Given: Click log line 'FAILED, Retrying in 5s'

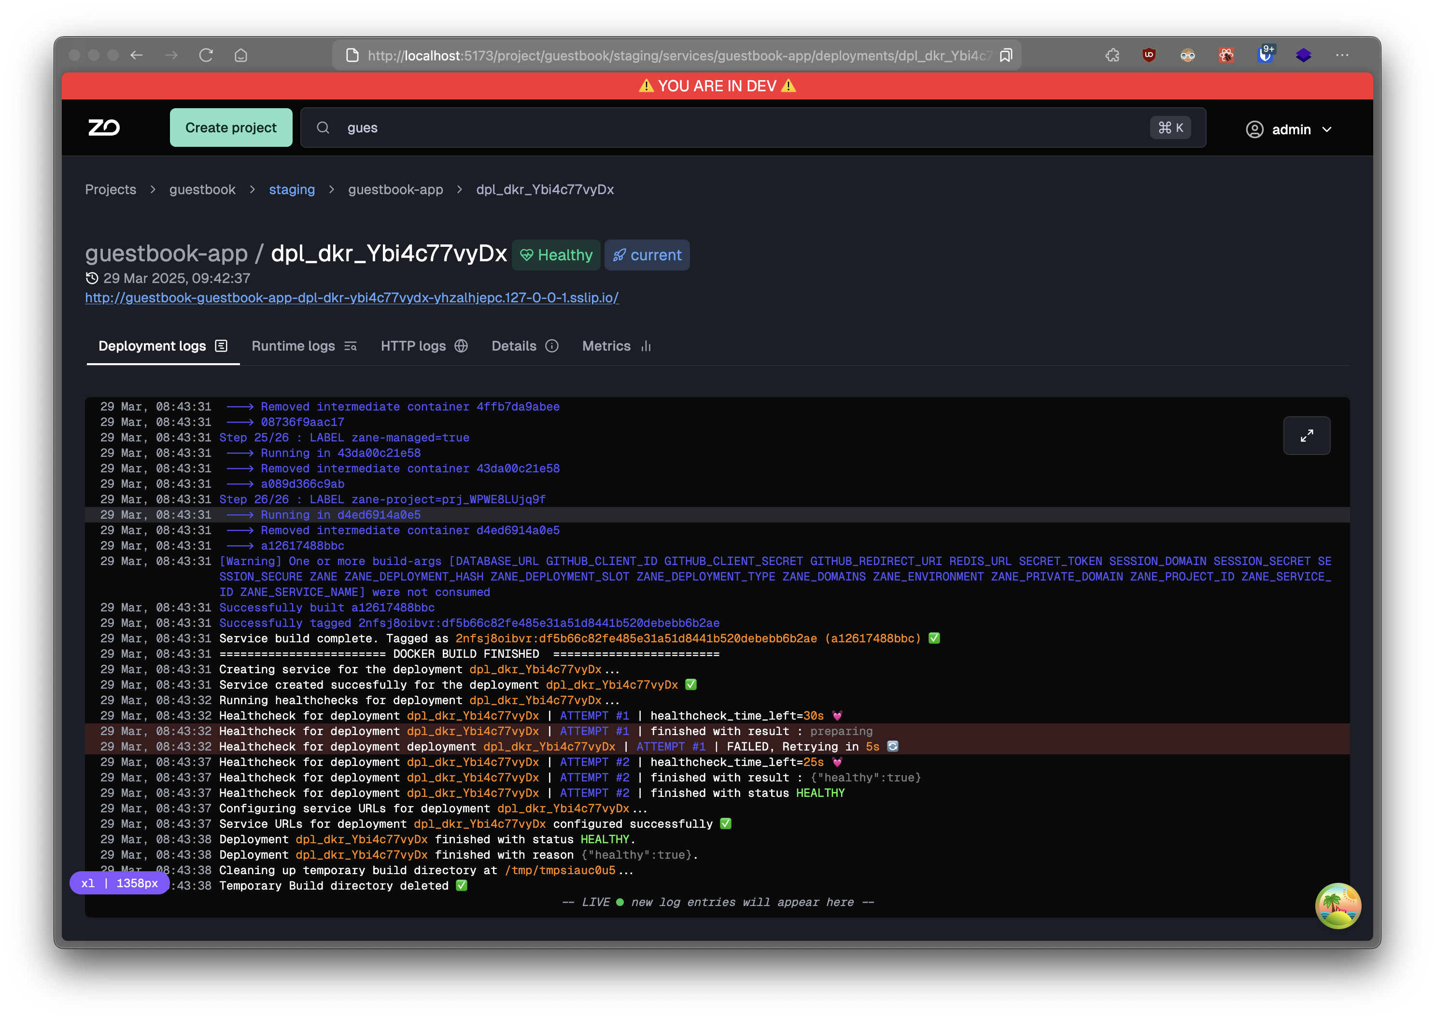Looking at the screenshot, I should pos(717,747).
